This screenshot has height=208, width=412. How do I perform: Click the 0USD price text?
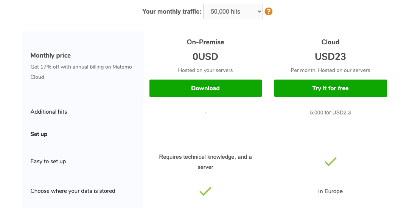[205, 57]
